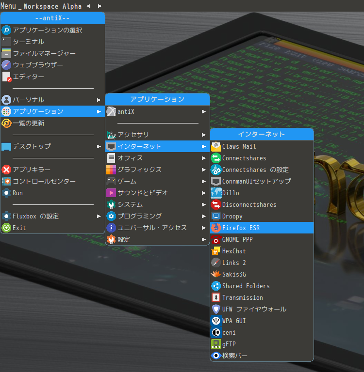Click the Transmission text label
The width and height of the screenshot is (364, 372).
(x=243, y=297)
